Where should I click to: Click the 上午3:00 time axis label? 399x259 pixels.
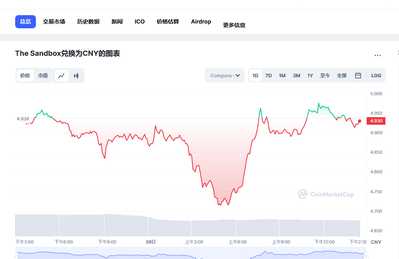tap(194, 242)
